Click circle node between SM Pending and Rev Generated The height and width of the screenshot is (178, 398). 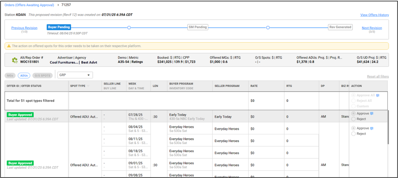pos(268,27)
